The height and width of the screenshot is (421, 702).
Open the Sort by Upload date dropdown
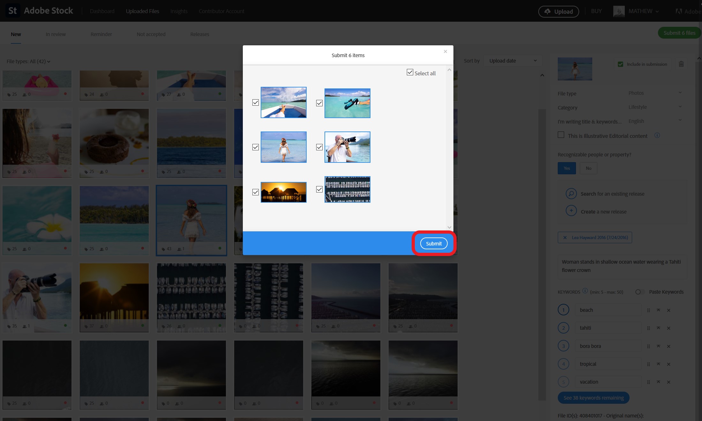pos(513,61)
